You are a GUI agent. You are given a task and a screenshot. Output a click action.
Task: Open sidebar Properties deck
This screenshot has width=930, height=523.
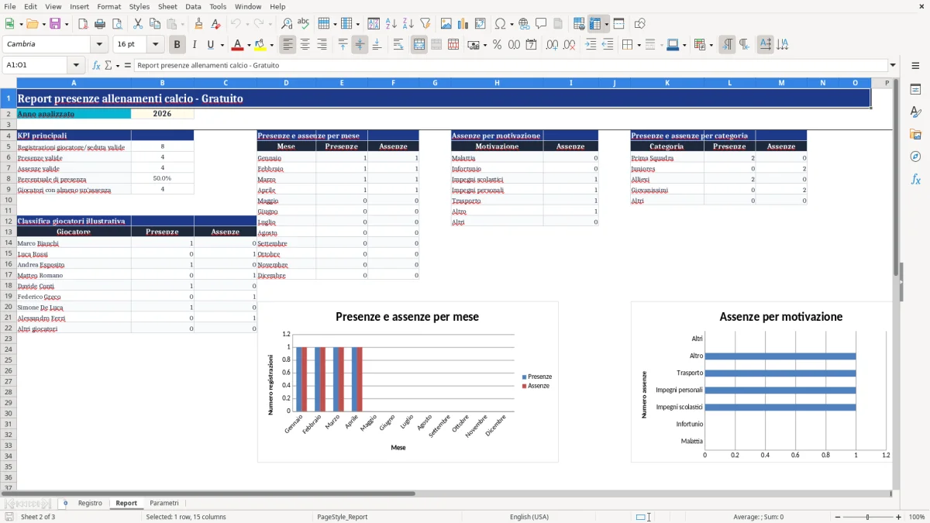915,90
